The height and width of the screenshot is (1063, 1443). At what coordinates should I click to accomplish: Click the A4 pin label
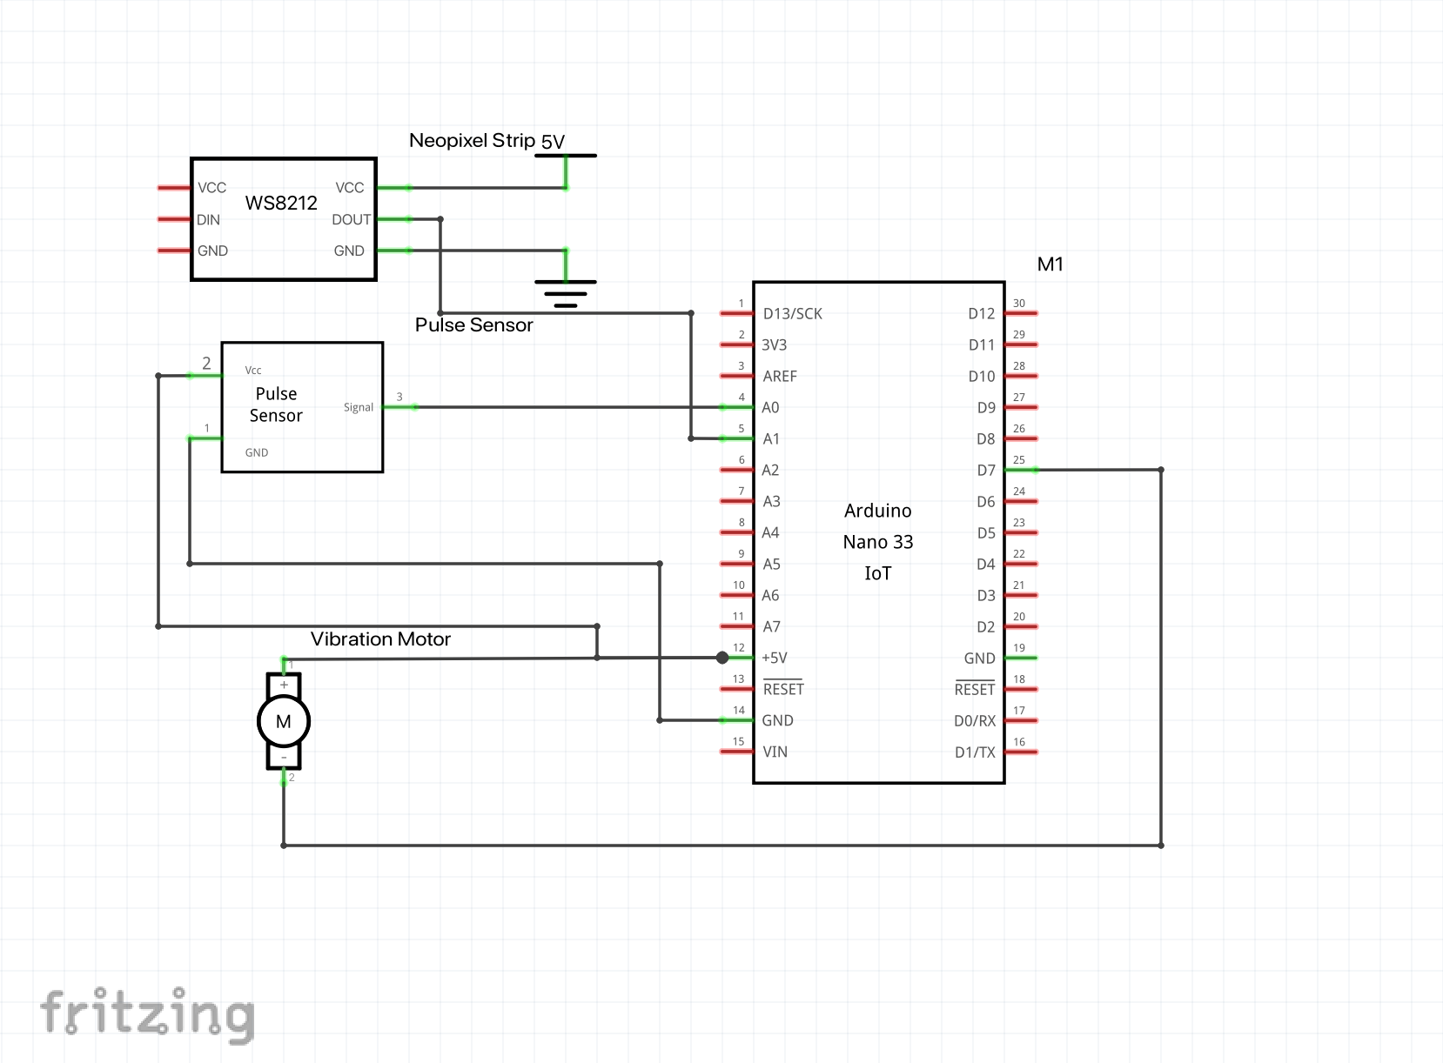[770, 532]
